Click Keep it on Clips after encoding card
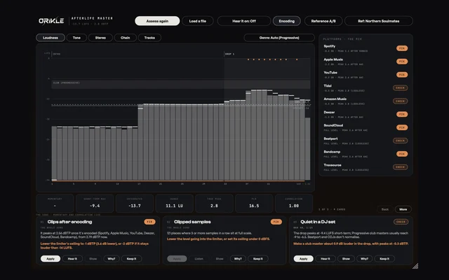This screenshot has height=280, width=449. 131,258
